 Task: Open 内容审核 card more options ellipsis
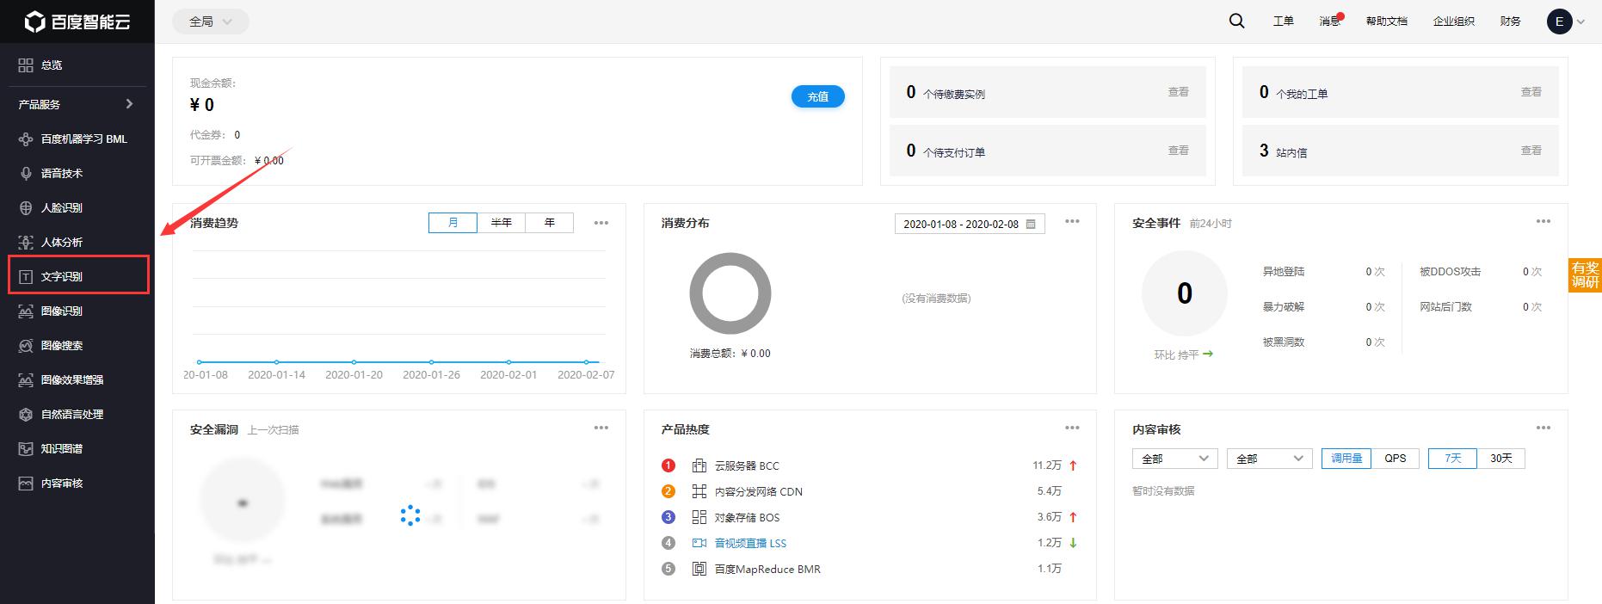pyautogui.click(x=1543, y=428)
